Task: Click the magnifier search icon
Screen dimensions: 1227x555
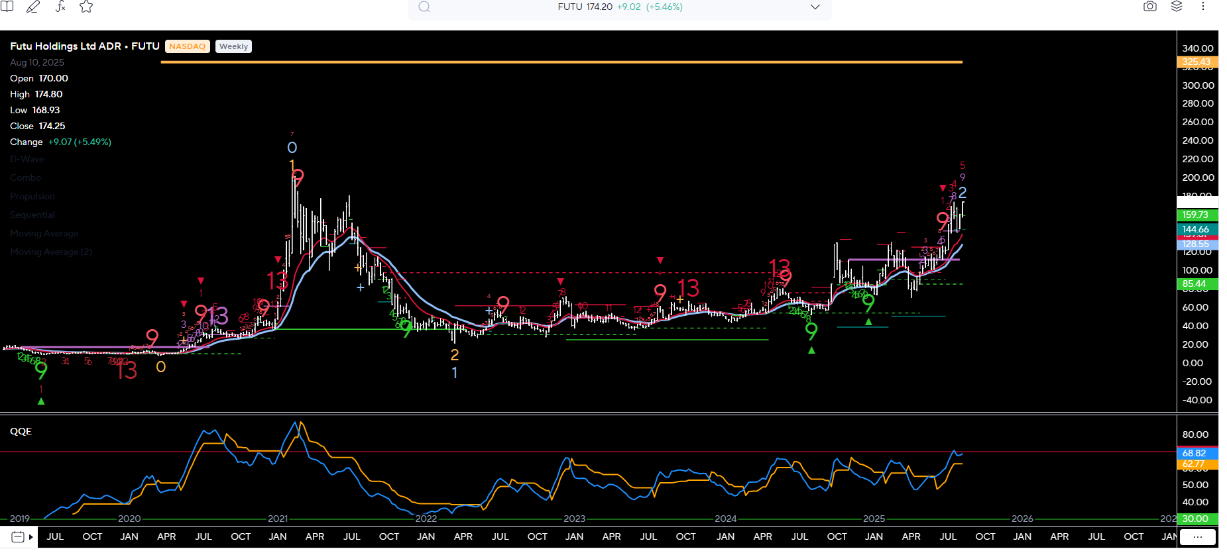Action: click(x=424, y=7)
